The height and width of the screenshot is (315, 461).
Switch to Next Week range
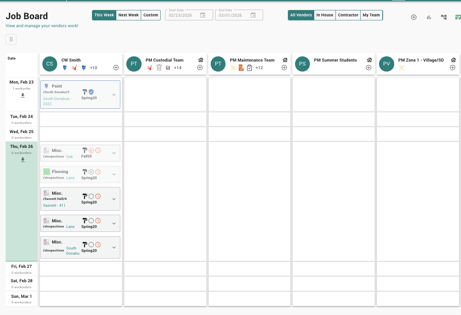128,15
